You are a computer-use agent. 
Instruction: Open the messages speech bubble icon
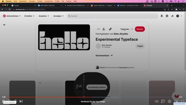(x=167, y=16)
